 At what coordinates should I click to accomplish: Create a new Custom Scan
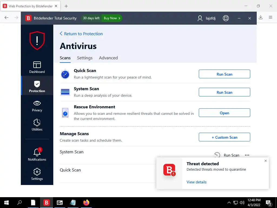click(224, 137)
